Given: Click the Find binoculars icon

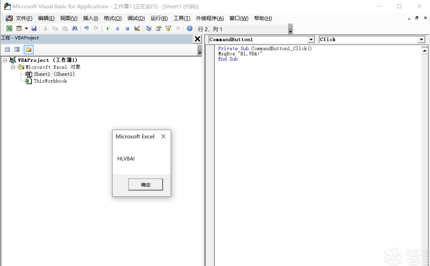Looking at the screenshot, I should 75,29.
